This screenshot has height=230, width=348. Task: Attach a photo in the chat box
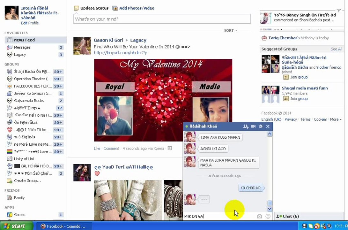(x=259, y=216)
